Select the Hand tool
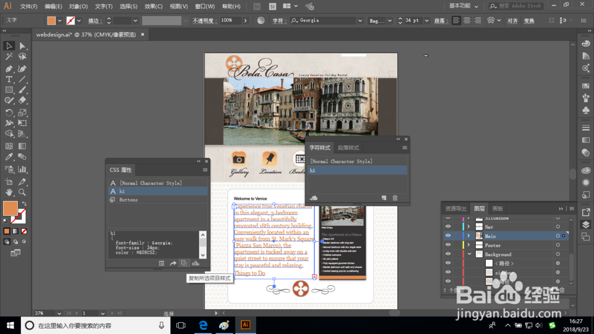594x334 pixels. (9, 192)
